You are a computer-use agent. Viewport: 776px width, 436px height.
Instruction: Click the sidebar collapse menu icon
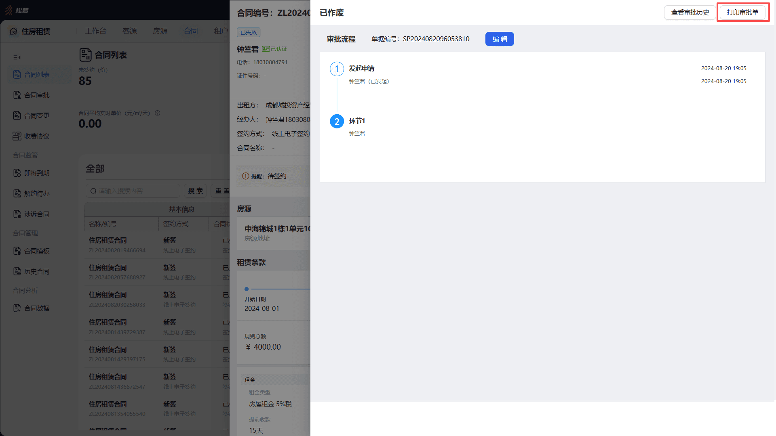pyautogui.click(x=17, y=57)
